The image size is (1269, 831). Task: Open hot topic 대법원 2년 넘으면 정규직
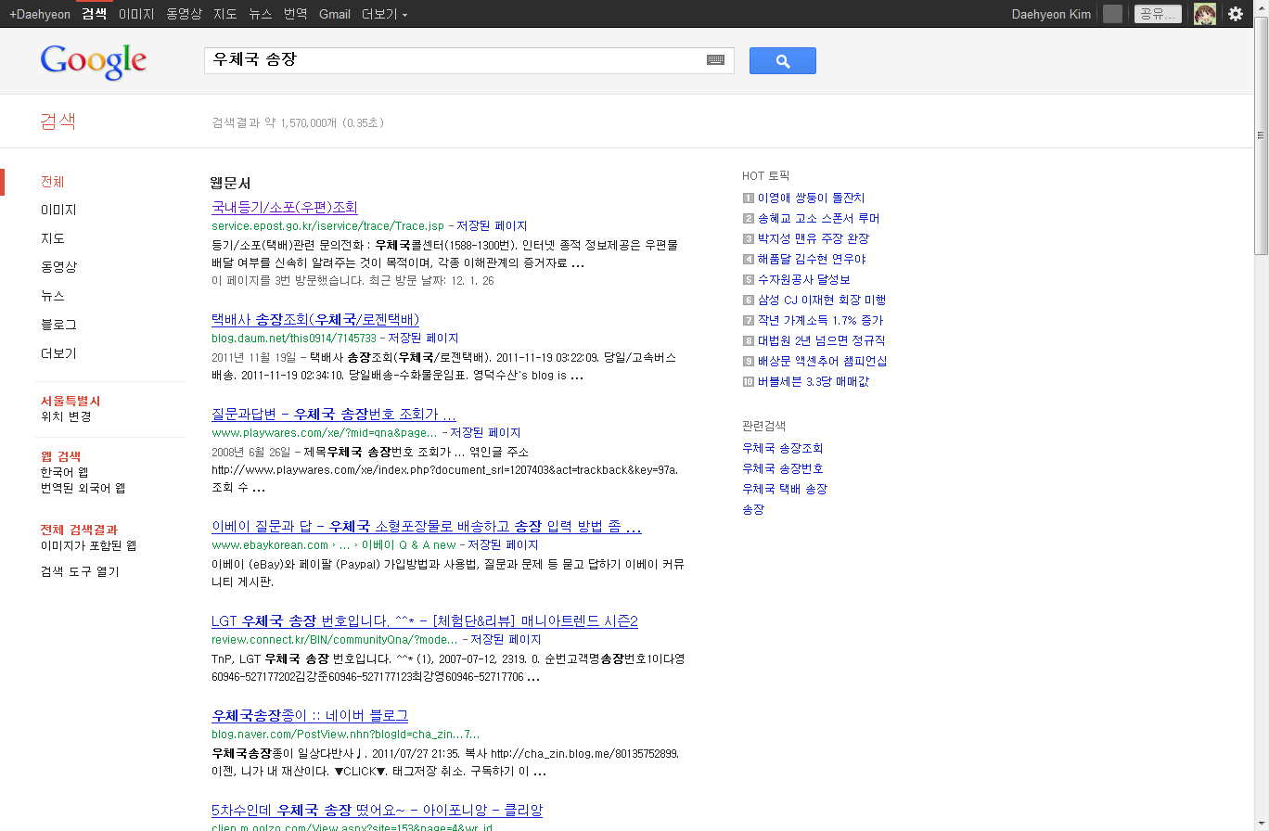pos(822,340)
